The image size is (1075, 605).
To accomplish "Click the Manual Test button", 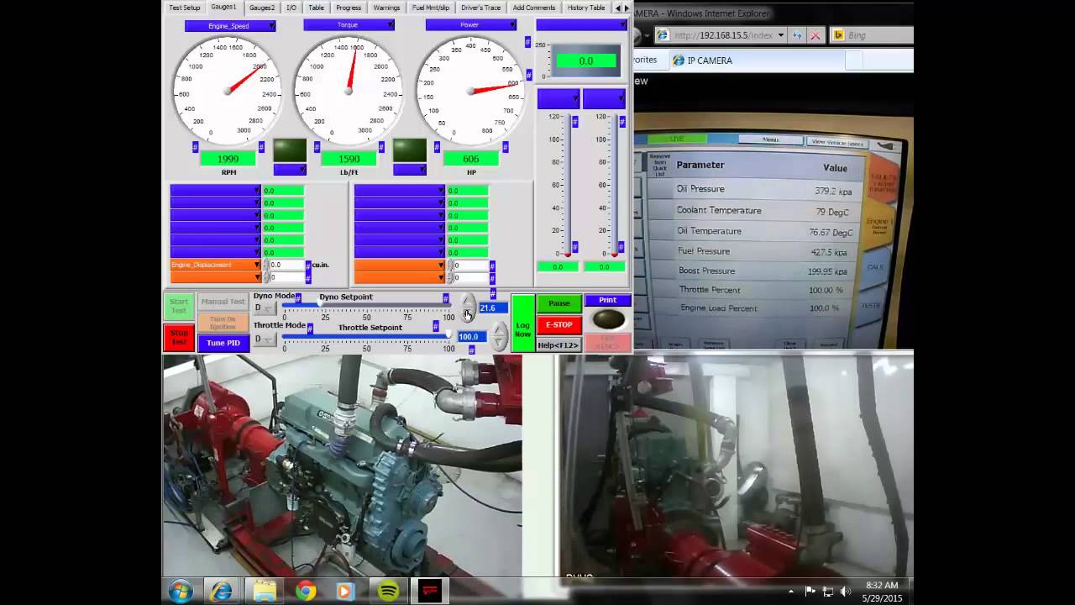I will [x=223, y=302].
